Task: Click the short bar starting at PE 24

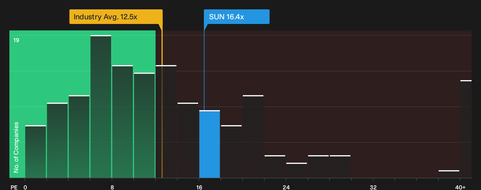Action: [x=297, y=170]
